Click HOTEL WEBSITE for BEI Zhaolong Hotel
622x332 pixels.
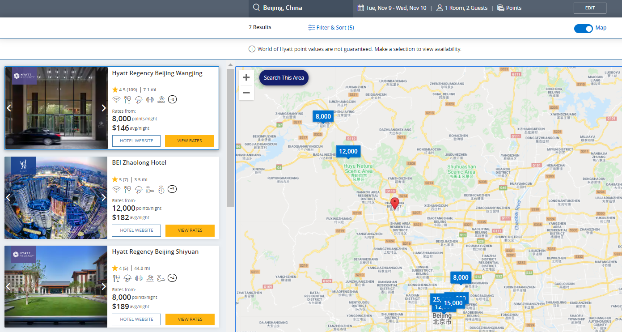[136, 230]
